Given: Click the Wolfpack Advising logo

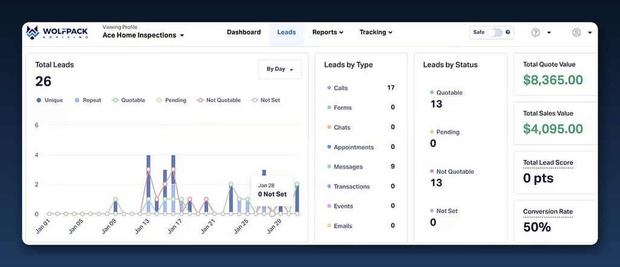Looking at the screenshot, I should click(x=57, y=33).
